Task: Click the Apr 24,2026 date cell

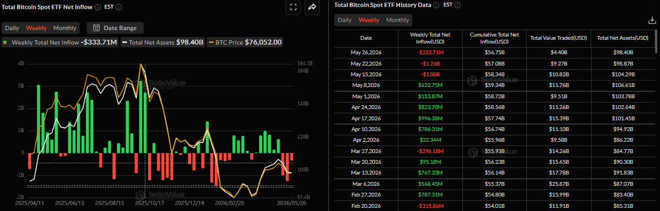Action: (x=366, y=107)
